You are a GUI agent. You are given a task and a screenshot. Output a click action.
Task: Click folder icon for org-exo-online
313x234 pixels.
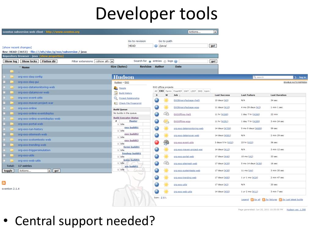pyautogui.click(x=12, y=108)
